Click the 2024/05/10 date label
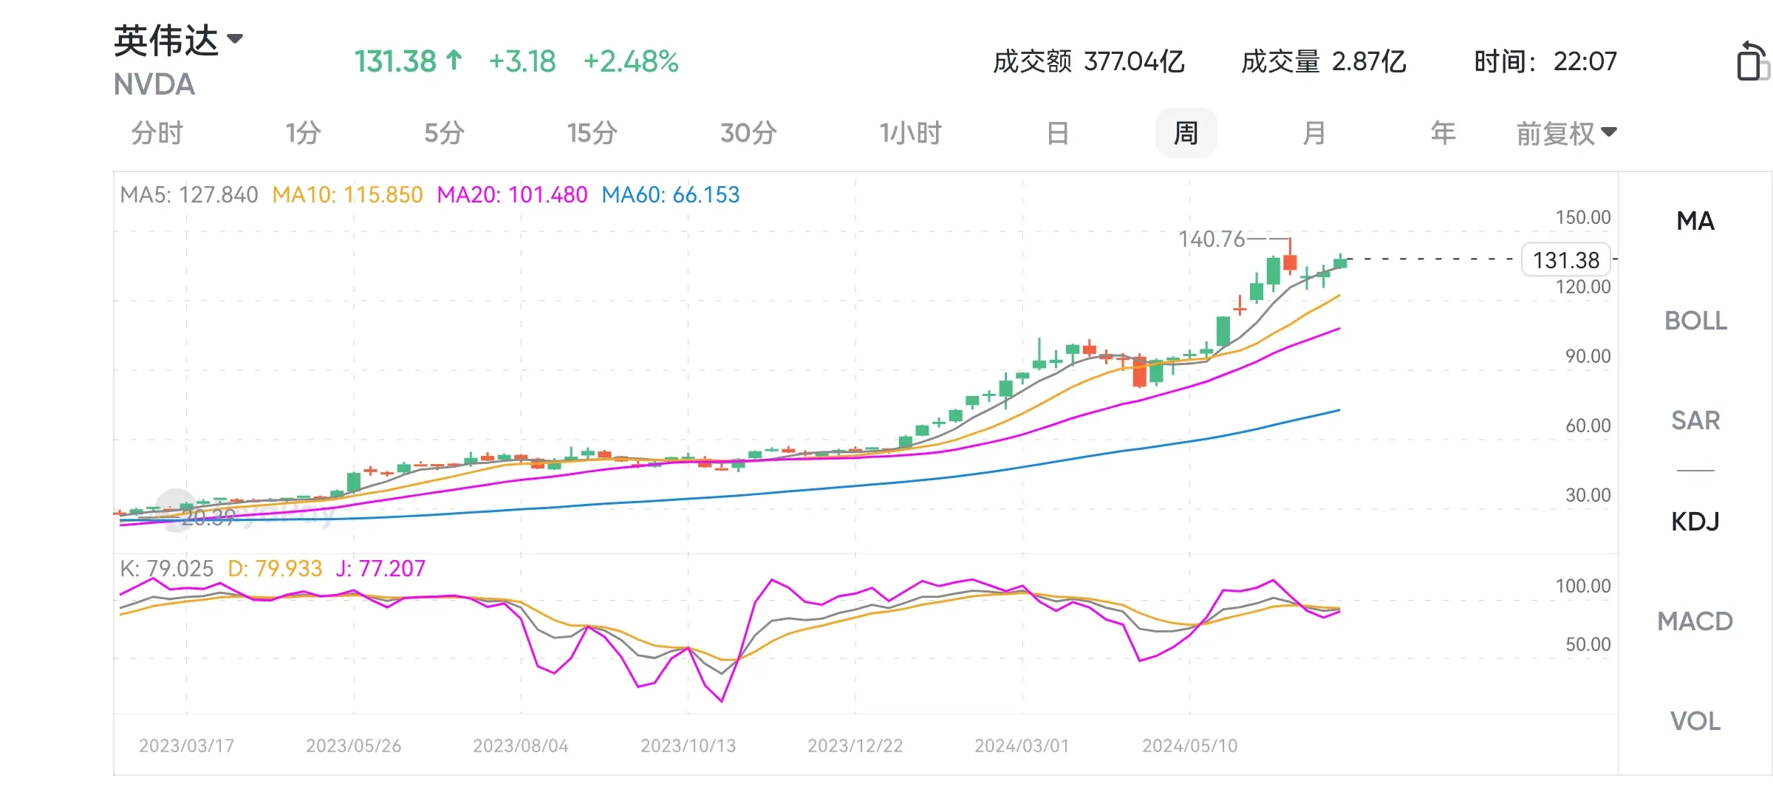Screen dimensions: 1773x798 pyautogui.click(x=1189, y=746)
